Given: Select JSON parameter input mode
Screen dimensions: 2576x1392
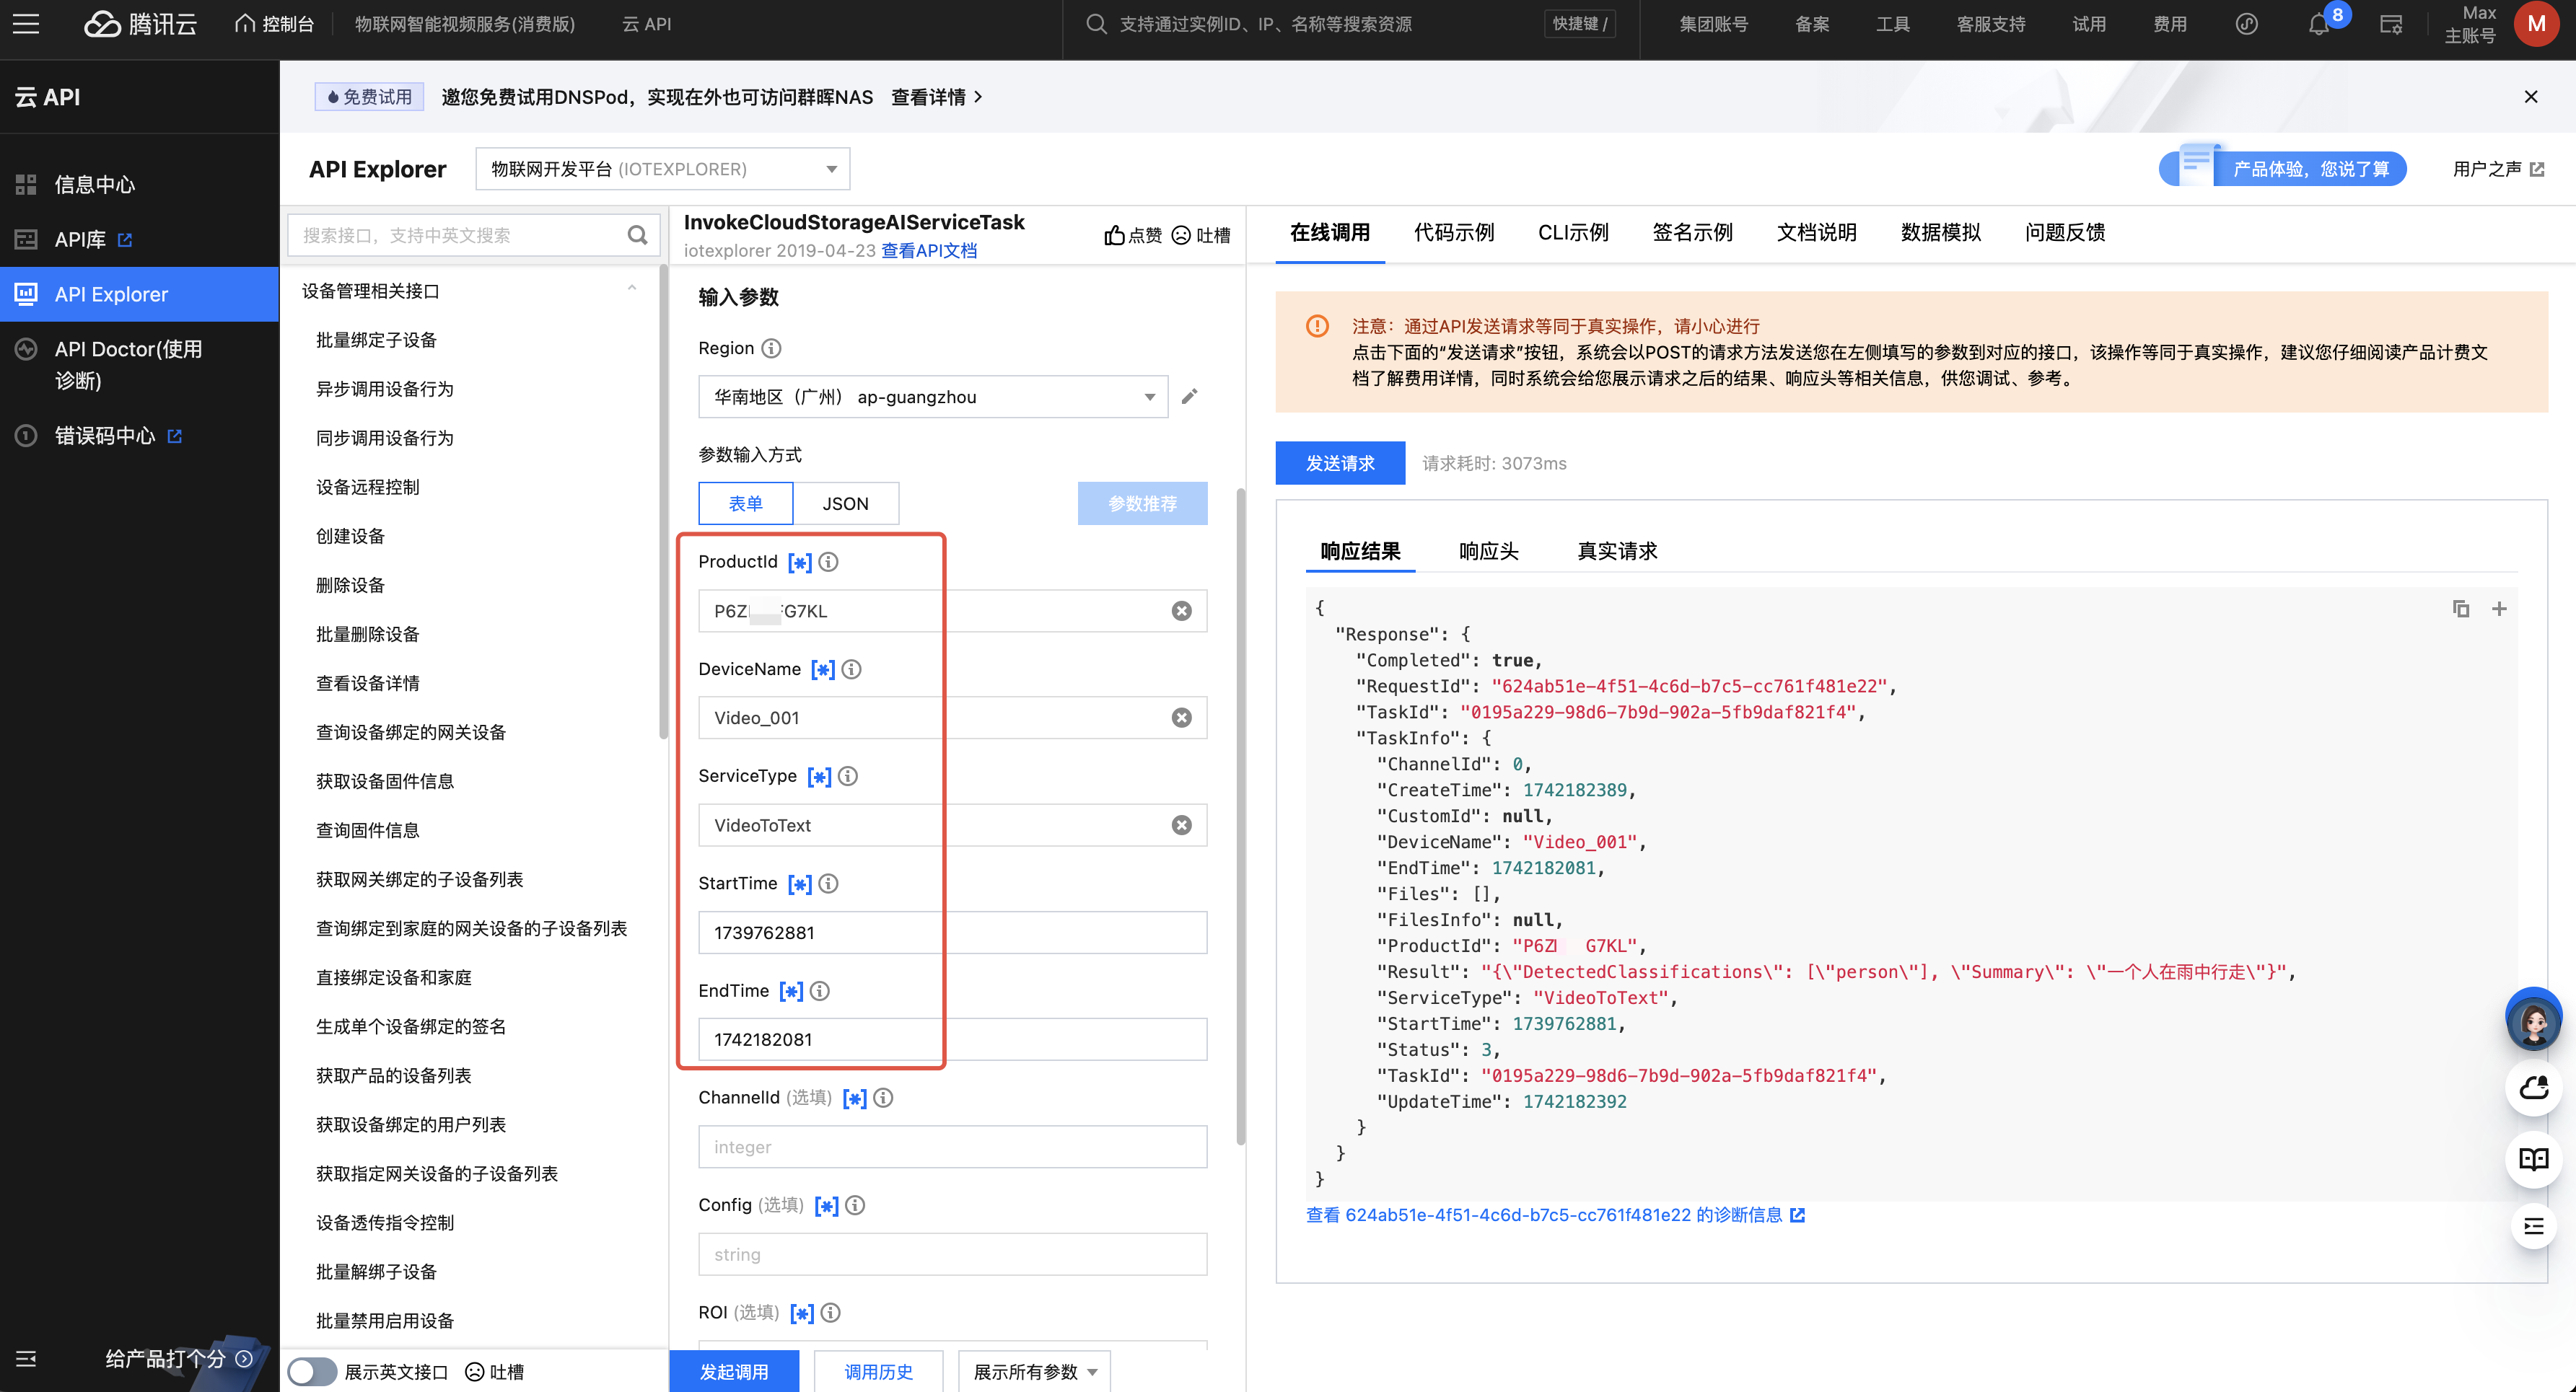Looking at the screenshot, I should [845, 503].
